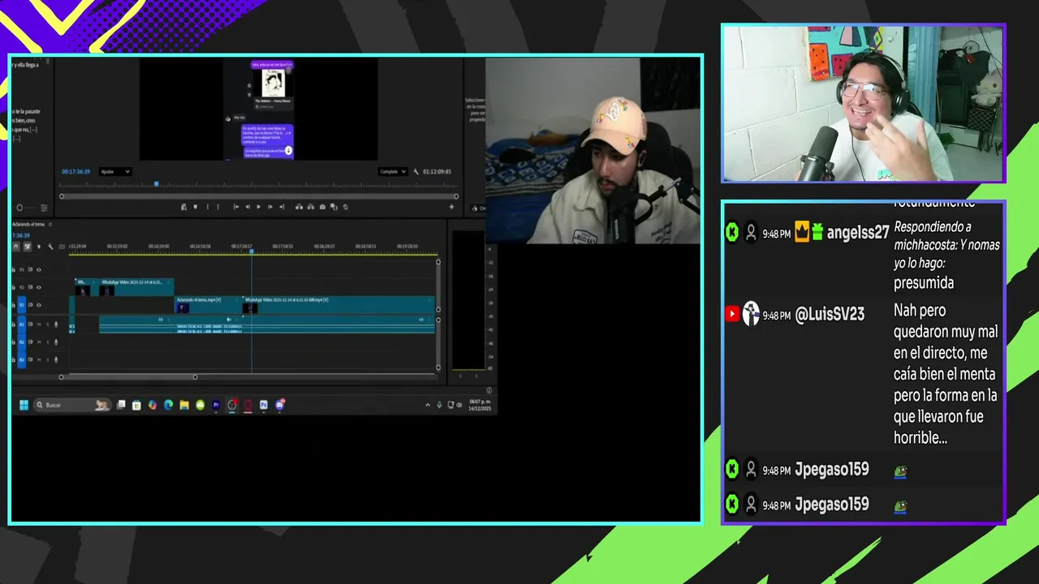The image size is (1039, 584).
Task: Click the Export Frame camera icon
Action: pos(322,207)
